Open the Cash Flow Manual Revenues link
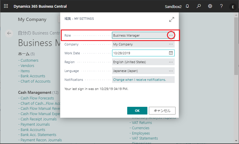The width and height of the screenshot is (239, 144). (x=40, y=108)
